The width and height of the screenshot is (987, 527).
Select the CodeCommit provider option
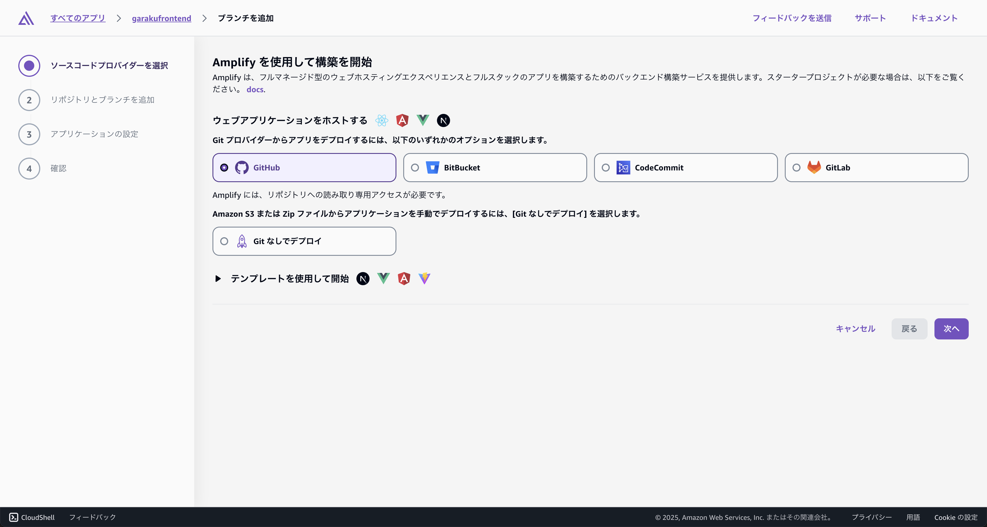coord(606,167)
